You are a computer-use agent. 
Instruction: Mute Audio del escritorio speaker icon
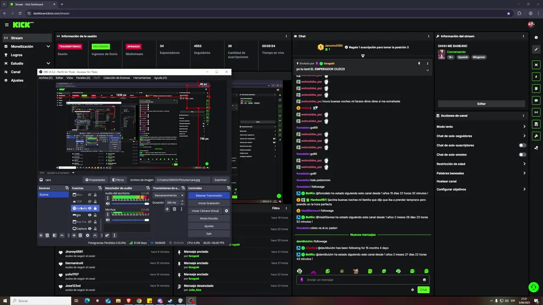coord(108,204)
